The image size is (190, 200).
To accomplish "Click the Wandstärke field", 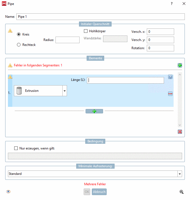I will [x=115, y=39].
